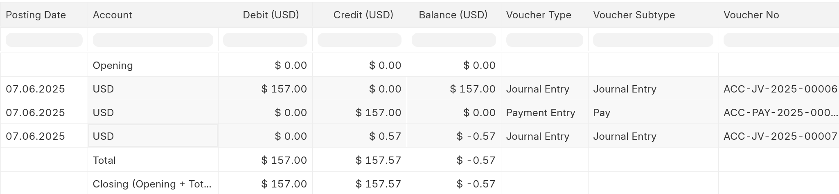Open the truncated ACC-PAY-2025 voucher
The width and height of the screenshot is (839, 194).
coord(780,113)
